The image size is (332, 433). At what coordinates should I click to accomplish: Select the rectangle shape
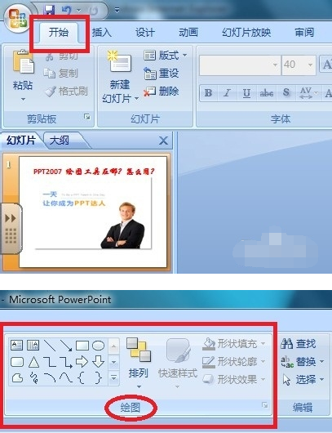82,346
